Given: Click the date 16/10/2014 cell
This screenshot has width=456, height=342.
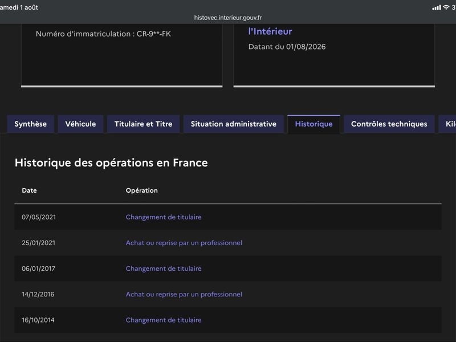Looking at the screenshot, I should point(38,320).
